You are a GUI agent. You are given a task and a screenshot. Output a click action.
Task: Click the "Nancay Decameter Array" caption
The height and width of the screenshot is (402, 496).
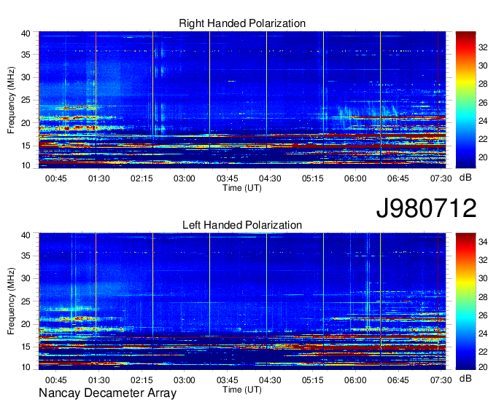pyautogui.click(x=107, y=393)
